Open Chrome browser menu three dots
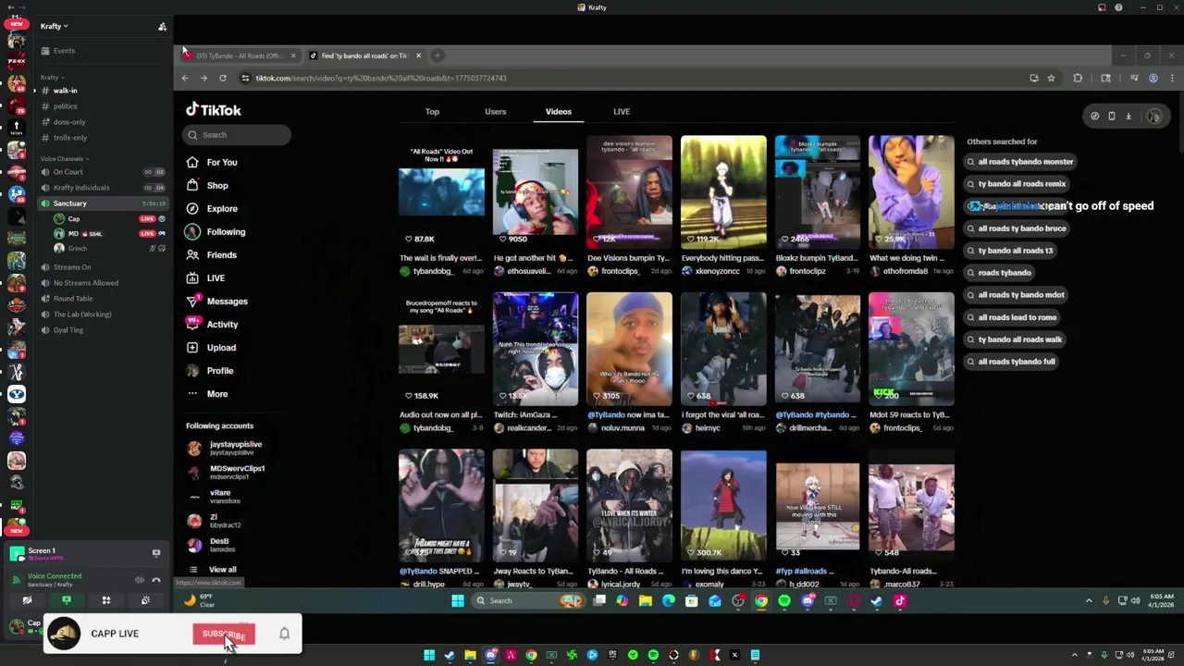This screenshot has height=666, width=1184. (x=1172, y=78)
